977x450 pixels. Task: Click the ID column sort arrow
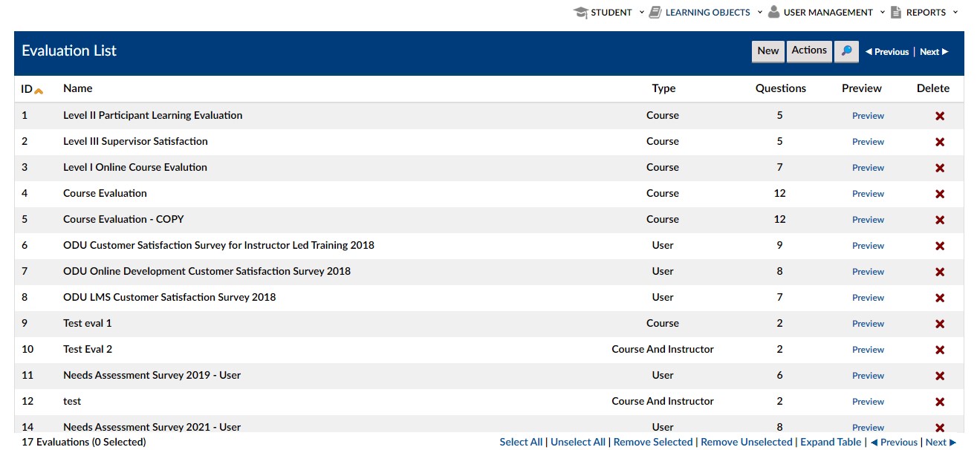click(39, 91)
